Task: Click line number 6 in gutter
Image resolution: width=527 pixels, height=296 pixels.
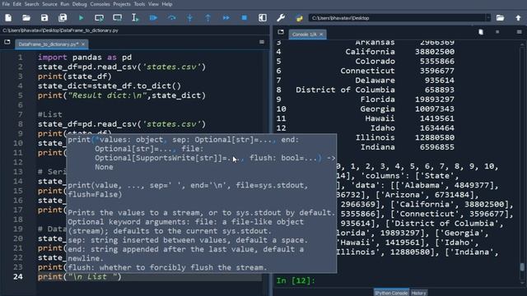Action: [20, 105]
